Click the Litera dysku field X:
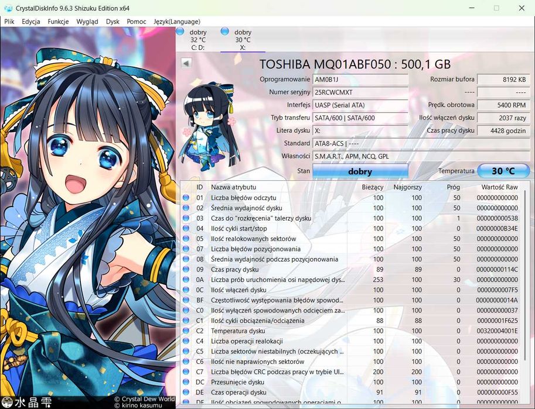The width and height of the screenshot is (535, 409). tap(360, 130)
